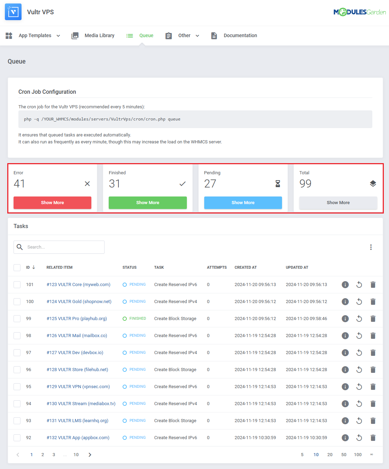Image resolution: width=389 pixels, height=469 pixels.
Task: Check the box for task 98
Action: pos(17,336)
